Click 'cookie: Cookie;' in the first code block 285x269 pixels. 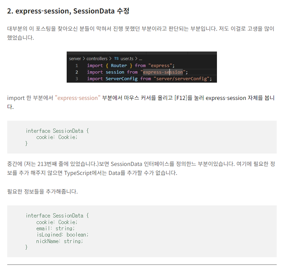(x=57, y=137)
